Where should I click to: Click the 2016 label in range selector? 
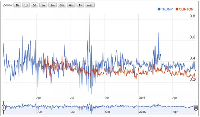(142, 112)
